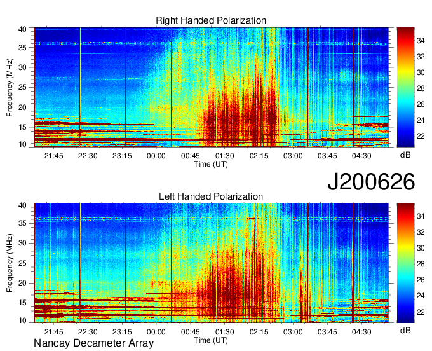The height and width of the screenshot is (351, 432).
Task: Click 10 MHz tick on Right Handed frequency axis
Action: pyautogui.click(x=22, y=144)
